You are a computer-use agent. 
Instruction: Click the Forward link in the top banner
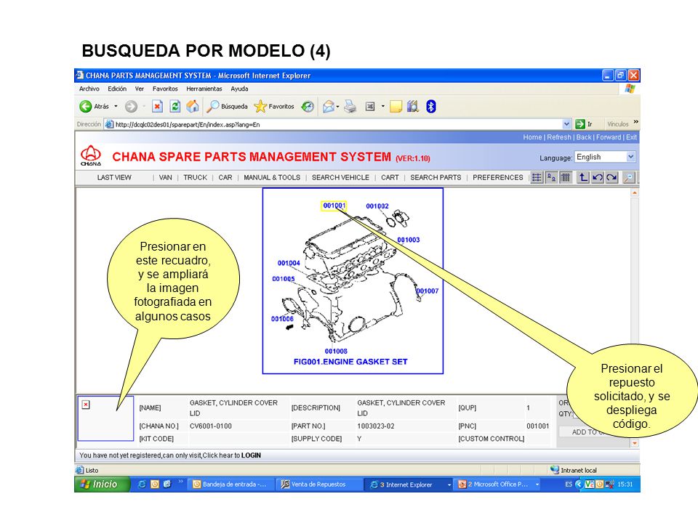[609, 137]
